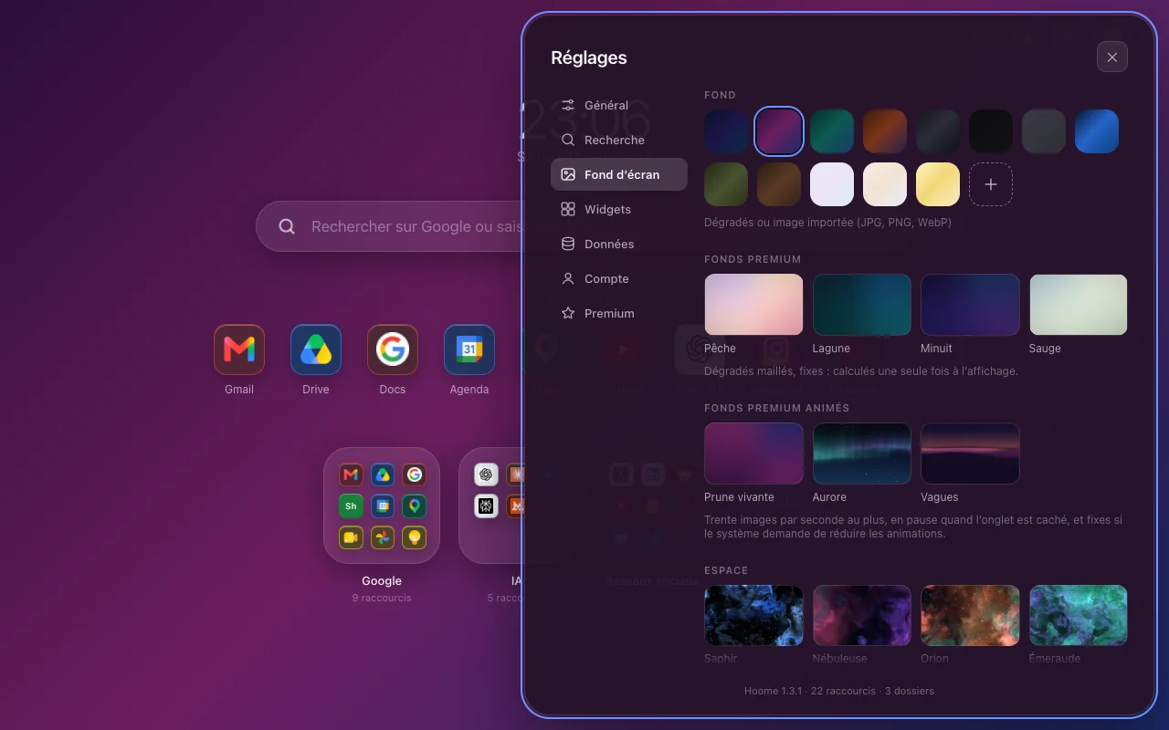Apply the Vagues animated background
This screenshot has height=730, width=1169.
pyautogui.click(x=970, y=454)
